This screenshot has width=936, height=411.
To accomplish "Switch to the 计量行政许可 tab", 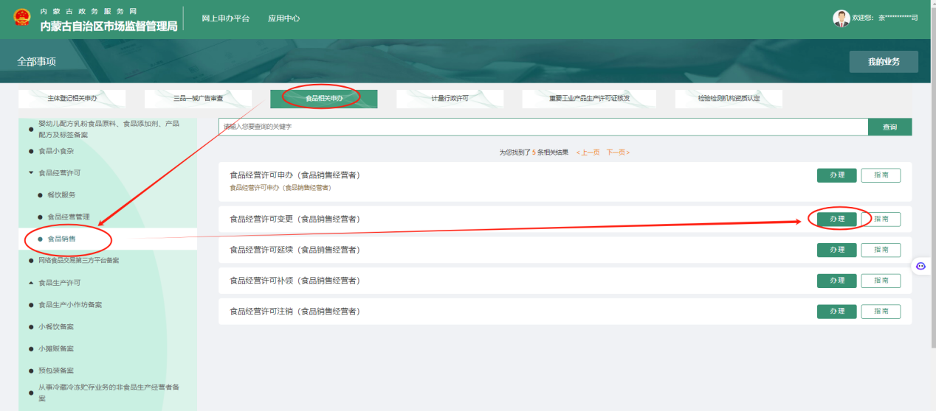I will click(450, 99).
